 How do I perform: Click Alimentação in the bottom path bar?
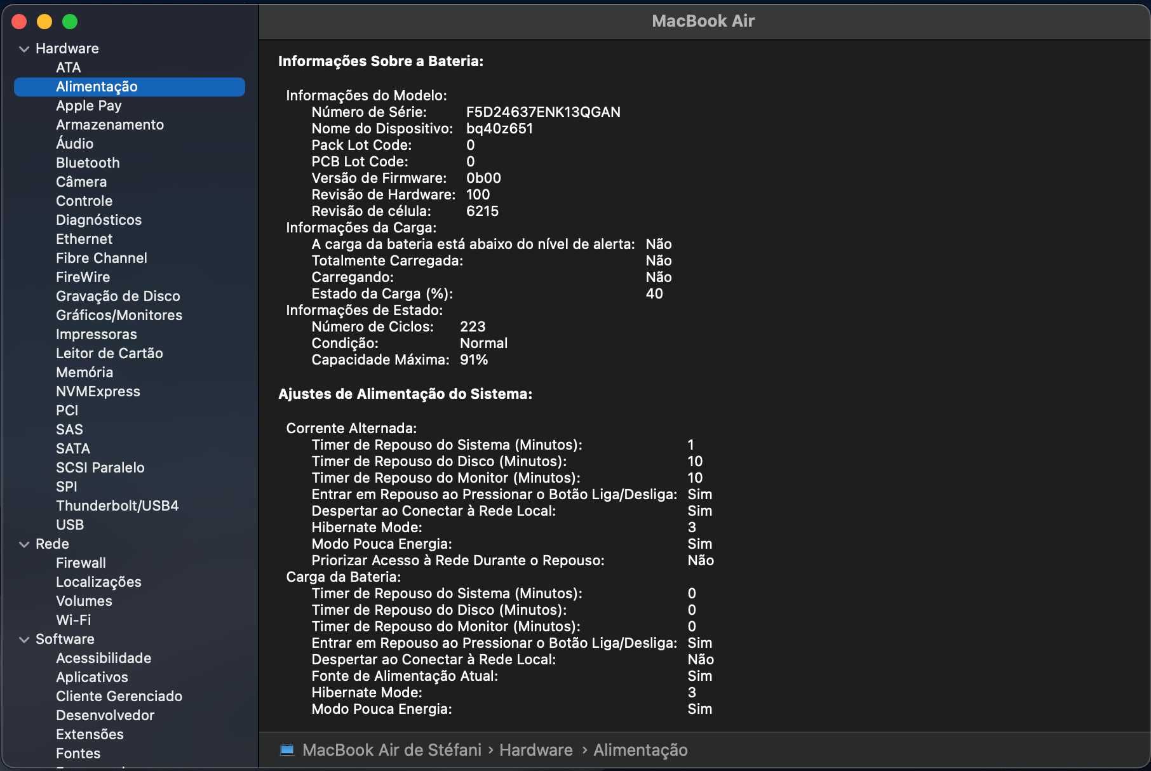click(640, 751)
